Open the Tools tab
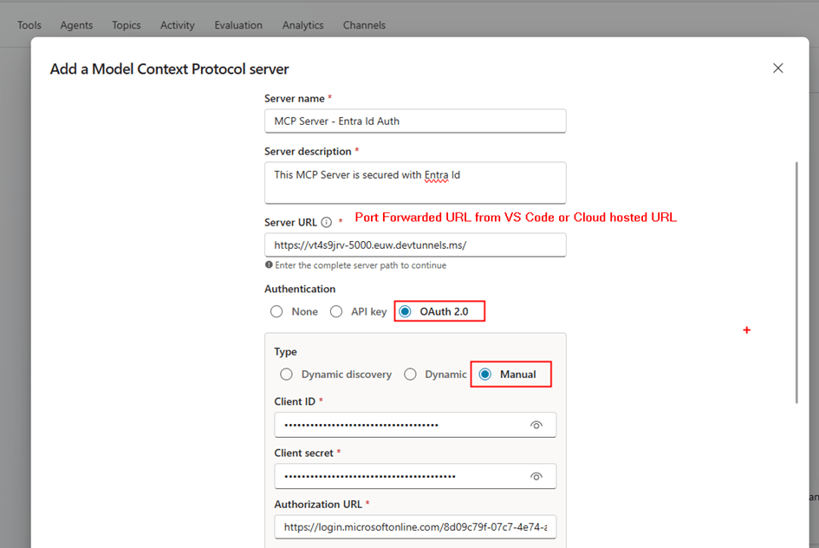The image size is (819, 548). (x=29, y=25)
